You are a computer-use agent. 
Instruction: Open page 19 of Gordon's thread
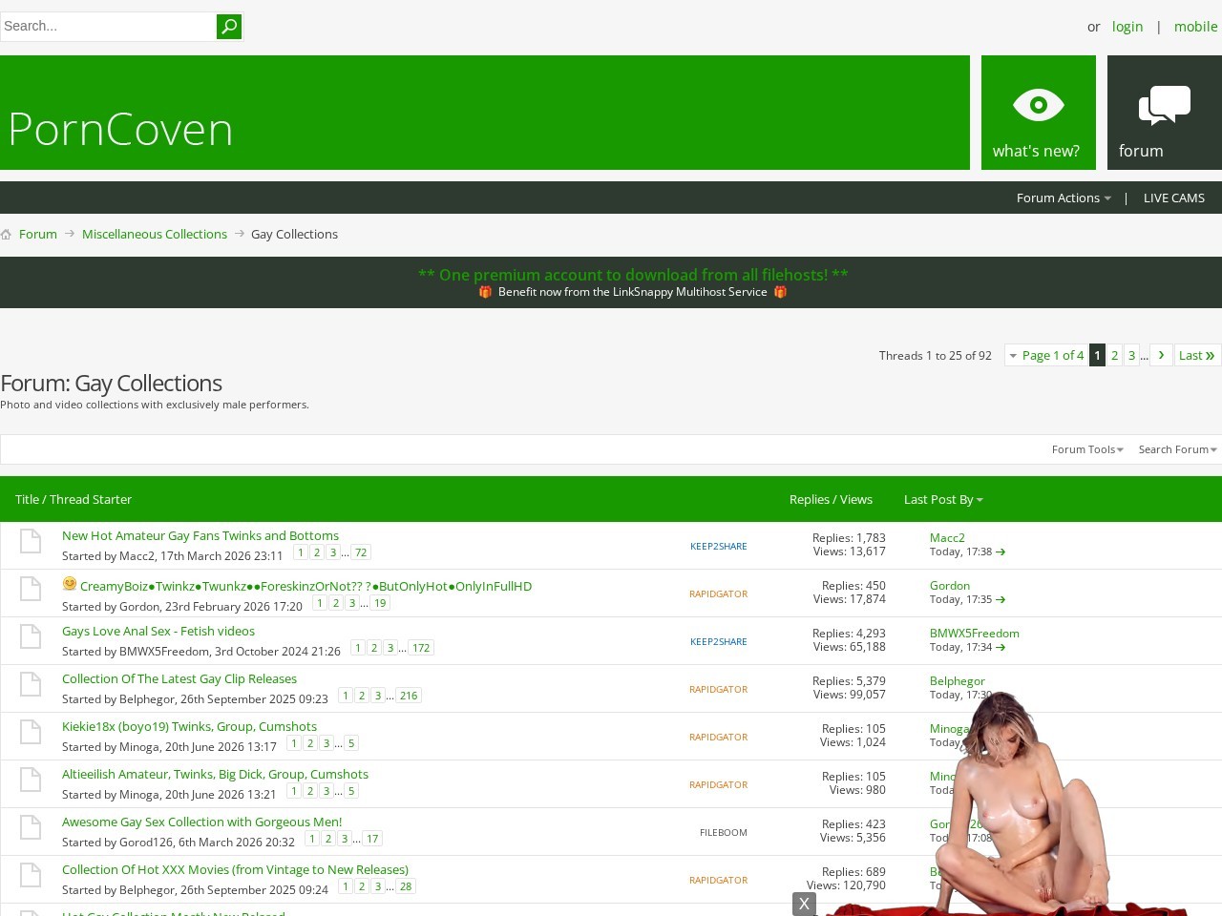point(380,603)
